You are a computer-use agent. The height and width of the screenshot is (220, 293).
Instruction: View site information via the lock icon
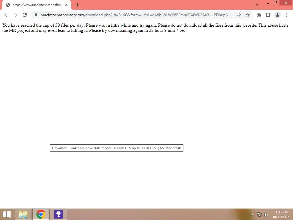click(36, 15)
